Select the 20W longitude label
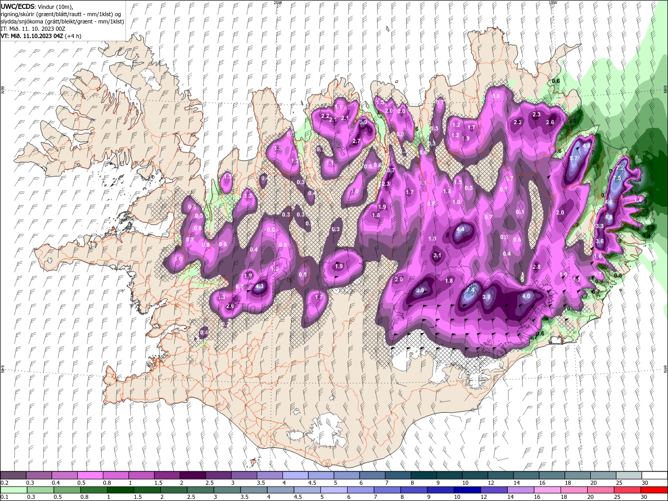Image resolution: width=668 pixels, height=501 pixels. pos(278,3)
